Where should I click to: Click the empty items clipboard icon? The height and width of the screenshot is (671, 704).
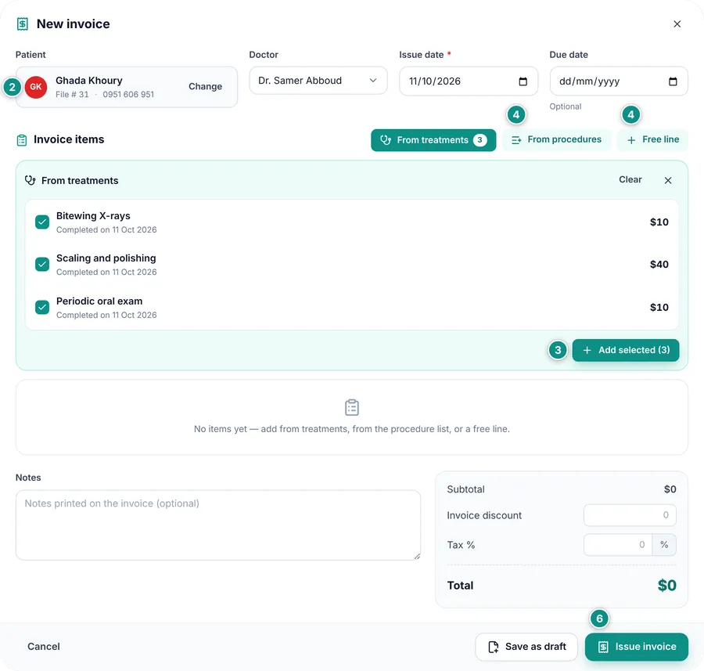click(x=352, y=407)
